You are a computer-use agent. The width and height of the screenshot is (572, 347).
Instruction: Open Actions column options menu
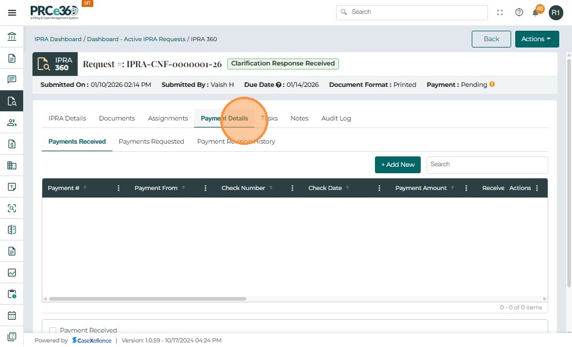[x=537, y=188]
